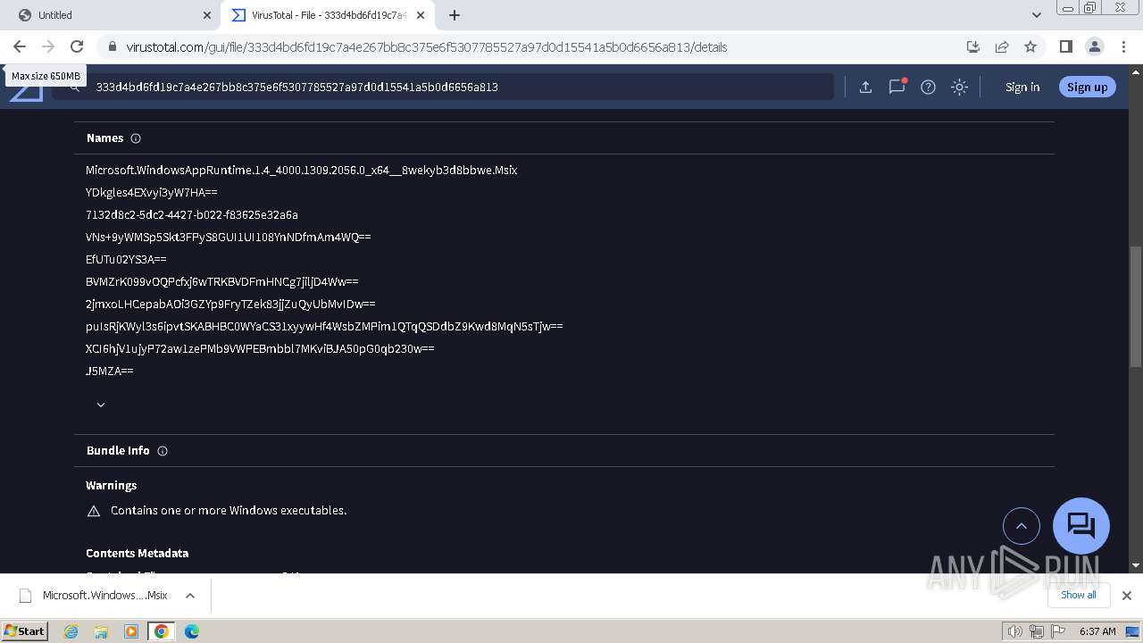Open the browser side panel icon
Viewport: 1143px width, 643px height.
(1065, 46)
